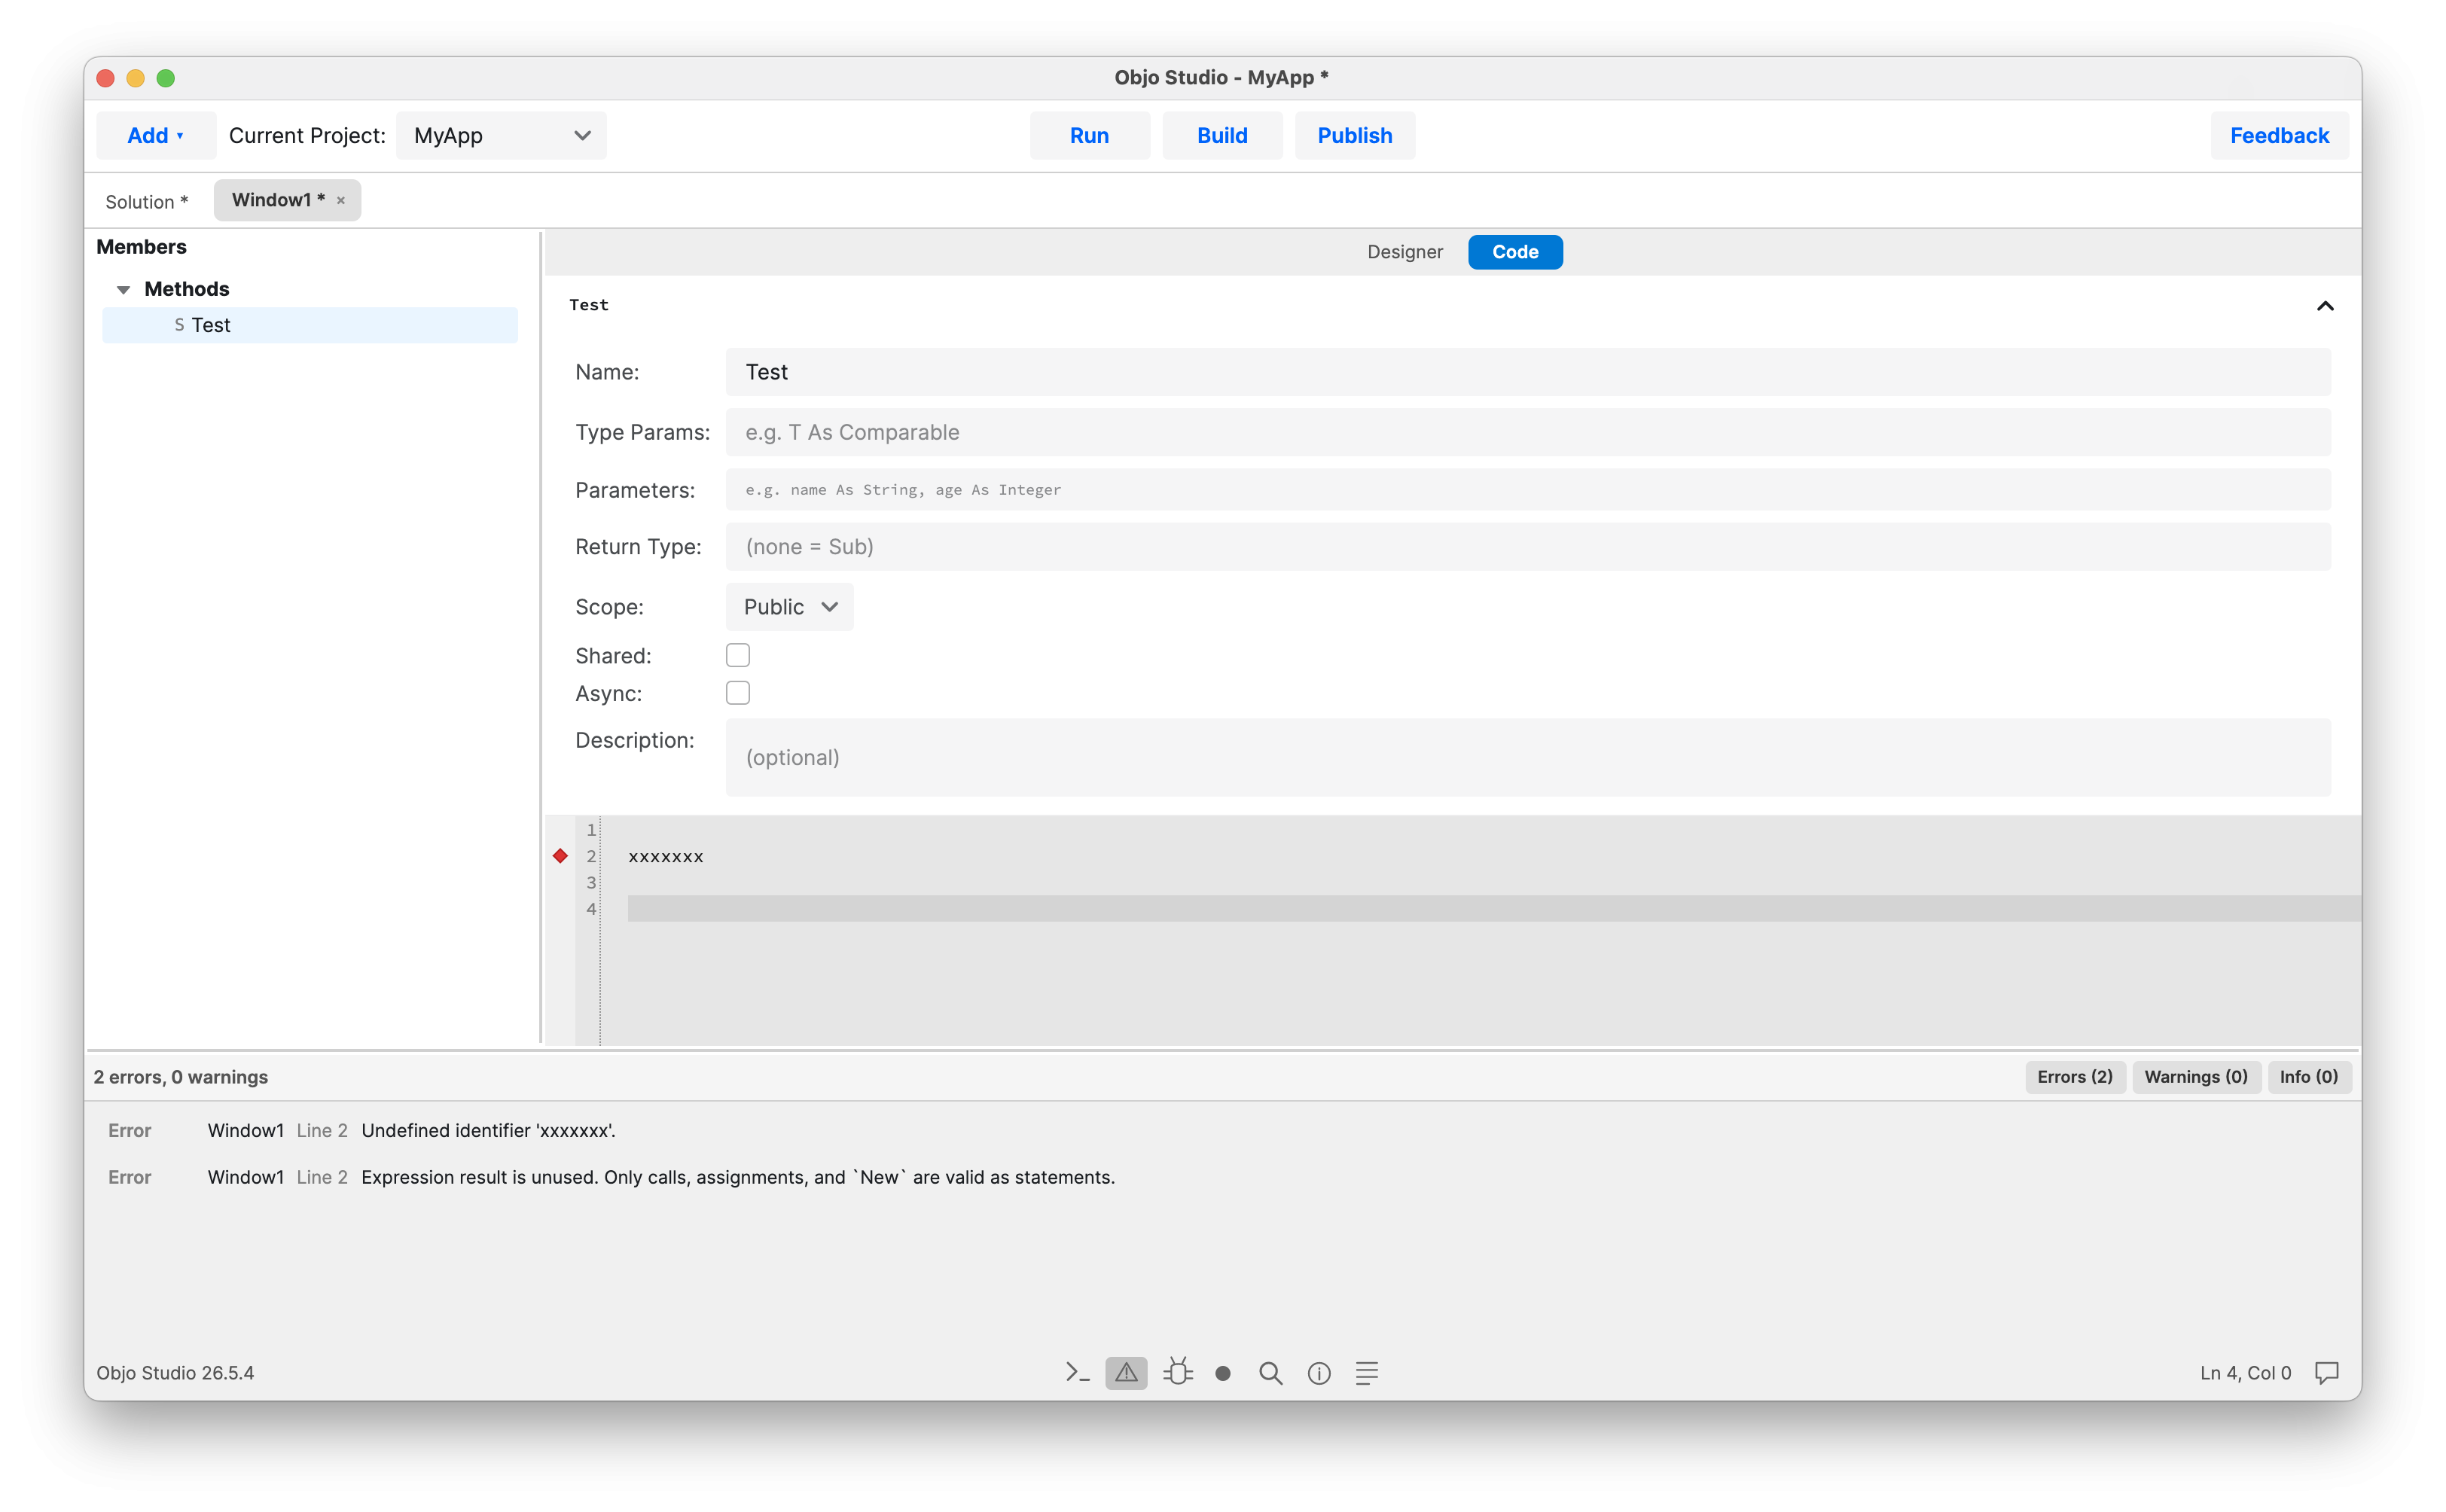The image size is (2446, 1512).
Task: Filter by Info (0)
Action: tap(2308, 1077)
